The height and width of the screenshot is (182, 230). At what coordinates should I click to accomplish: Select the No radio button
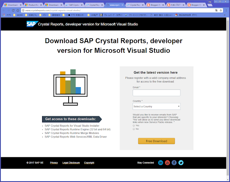coord(134,129)
